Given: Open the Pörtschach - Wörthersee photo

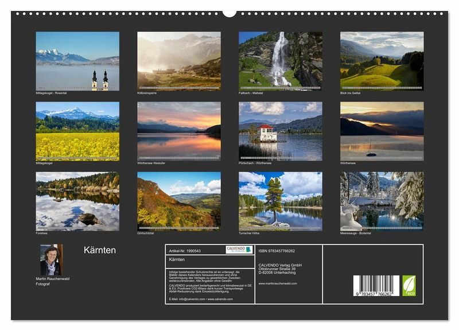Looking at the screenshot, I should pyautogui.click(x=280, y=131).
